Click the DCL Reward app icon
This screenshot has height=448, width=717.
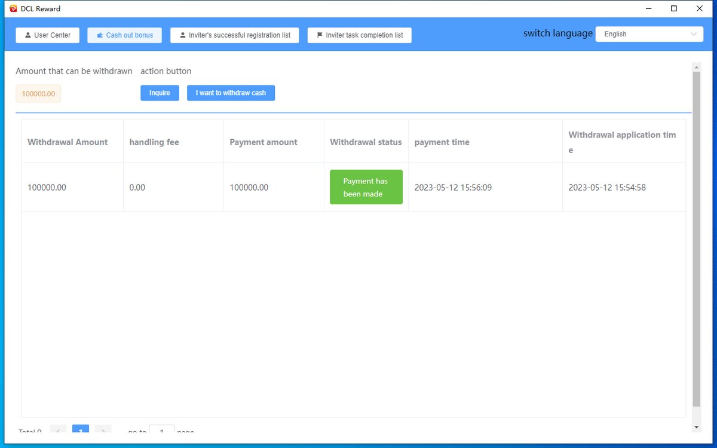pos(13,8)
